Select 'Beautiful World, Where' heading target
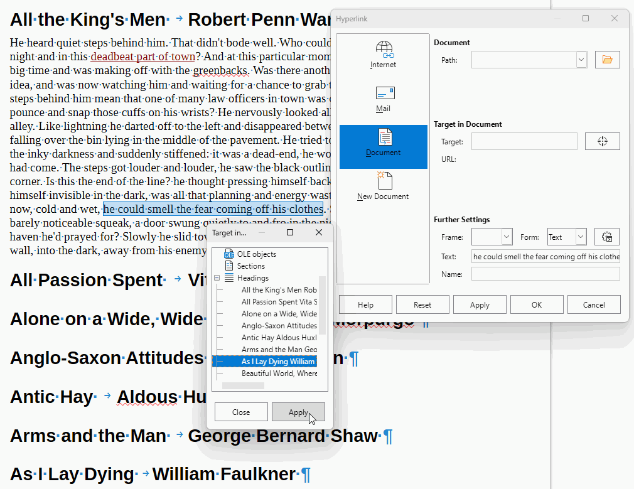 click(x=279, y=373)
